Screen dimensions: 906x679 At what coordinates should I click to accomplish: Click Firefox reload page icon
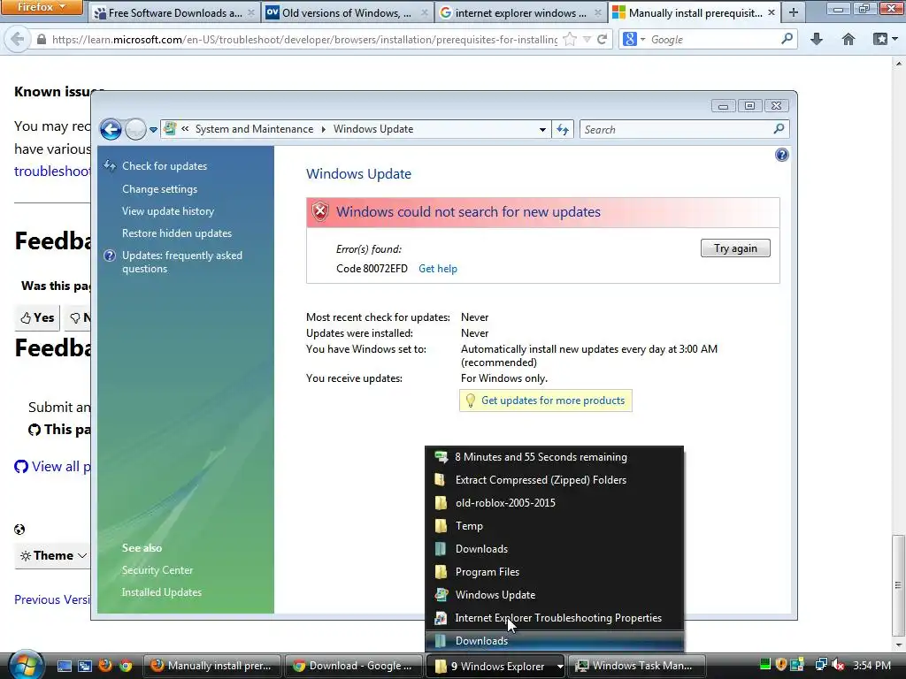coord(602,39)
